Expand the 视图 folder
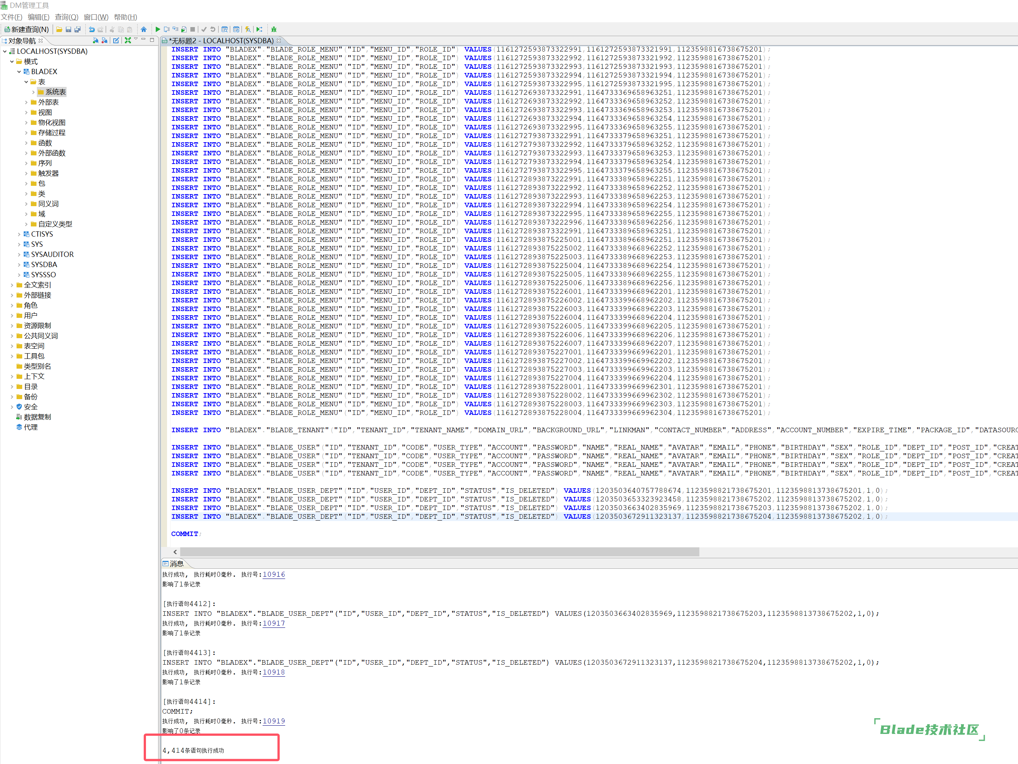Viewport: 1018px width, 764px height. (x=26, y=112)
